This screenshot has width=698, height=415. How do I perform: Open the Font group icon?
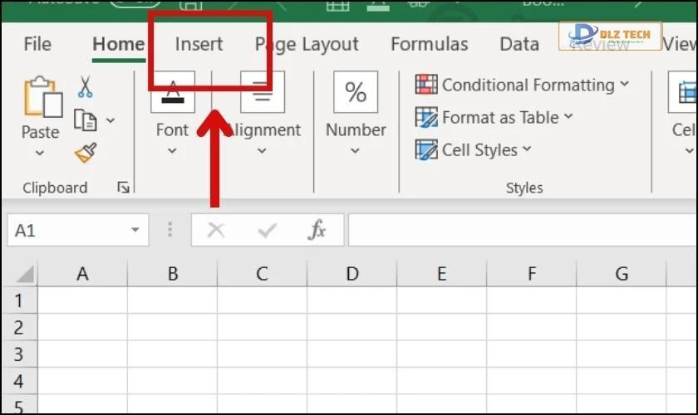172,92
